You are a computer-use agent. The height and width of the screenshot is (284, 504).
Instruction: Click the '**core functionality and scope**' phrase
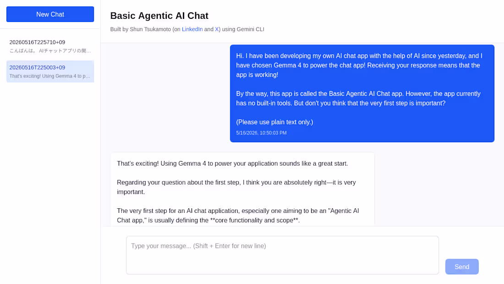[x=255, y=220]
